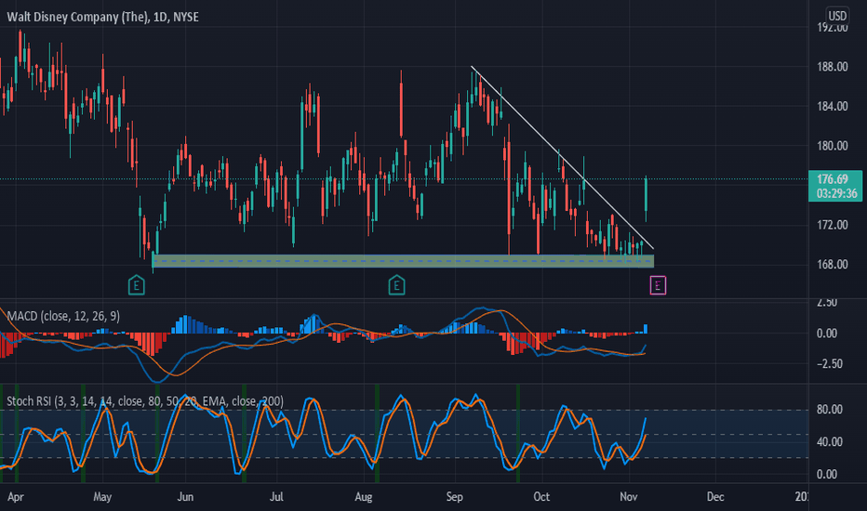This screenshot has height=511, width=867.
Task: Click the Sep label on time axis
Action: 455,497
